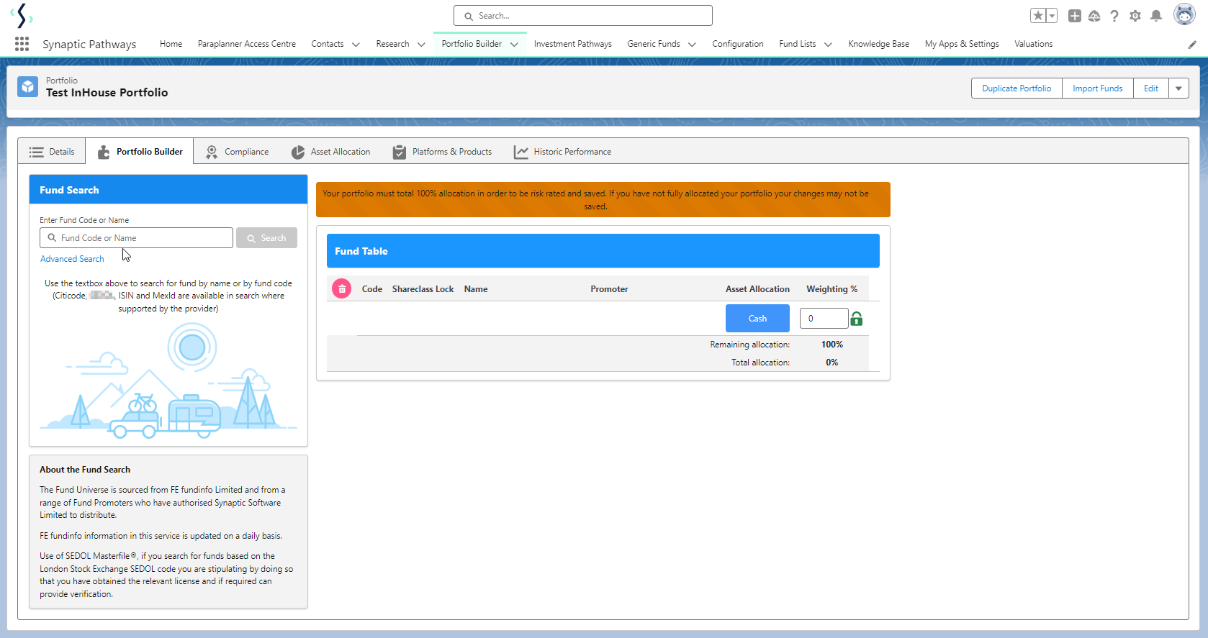Click the Edit button for the portfolio
Image resolution: width=1208 pixels, height=638 pixels.
tap(1151, 88)
